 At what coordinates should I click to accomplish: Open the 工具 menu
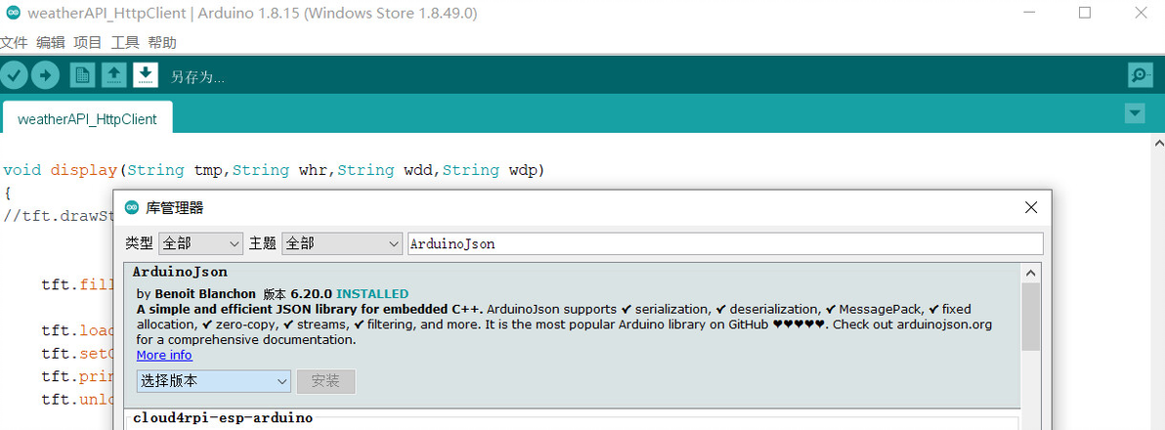pyautogui.click(x=125, y=43)
